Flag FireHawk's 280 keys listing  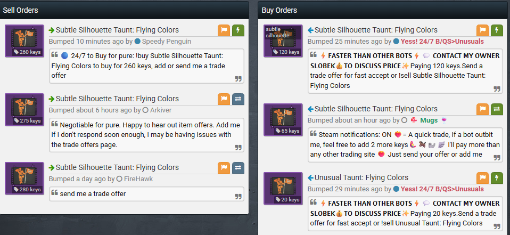coord(224,168)
